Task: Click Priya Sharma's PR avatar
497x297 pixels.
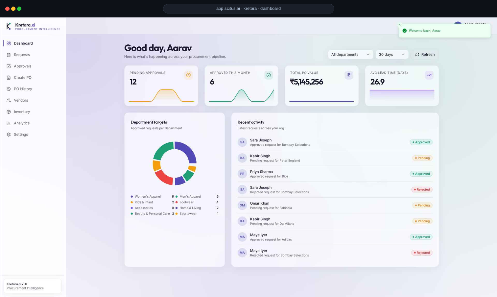Action: pyautogui.click(x=242, y=174)
